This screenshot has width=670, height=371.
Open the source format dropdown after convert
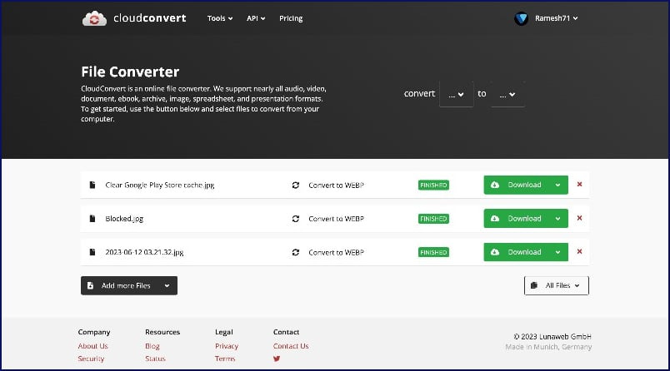coord(457,94)
